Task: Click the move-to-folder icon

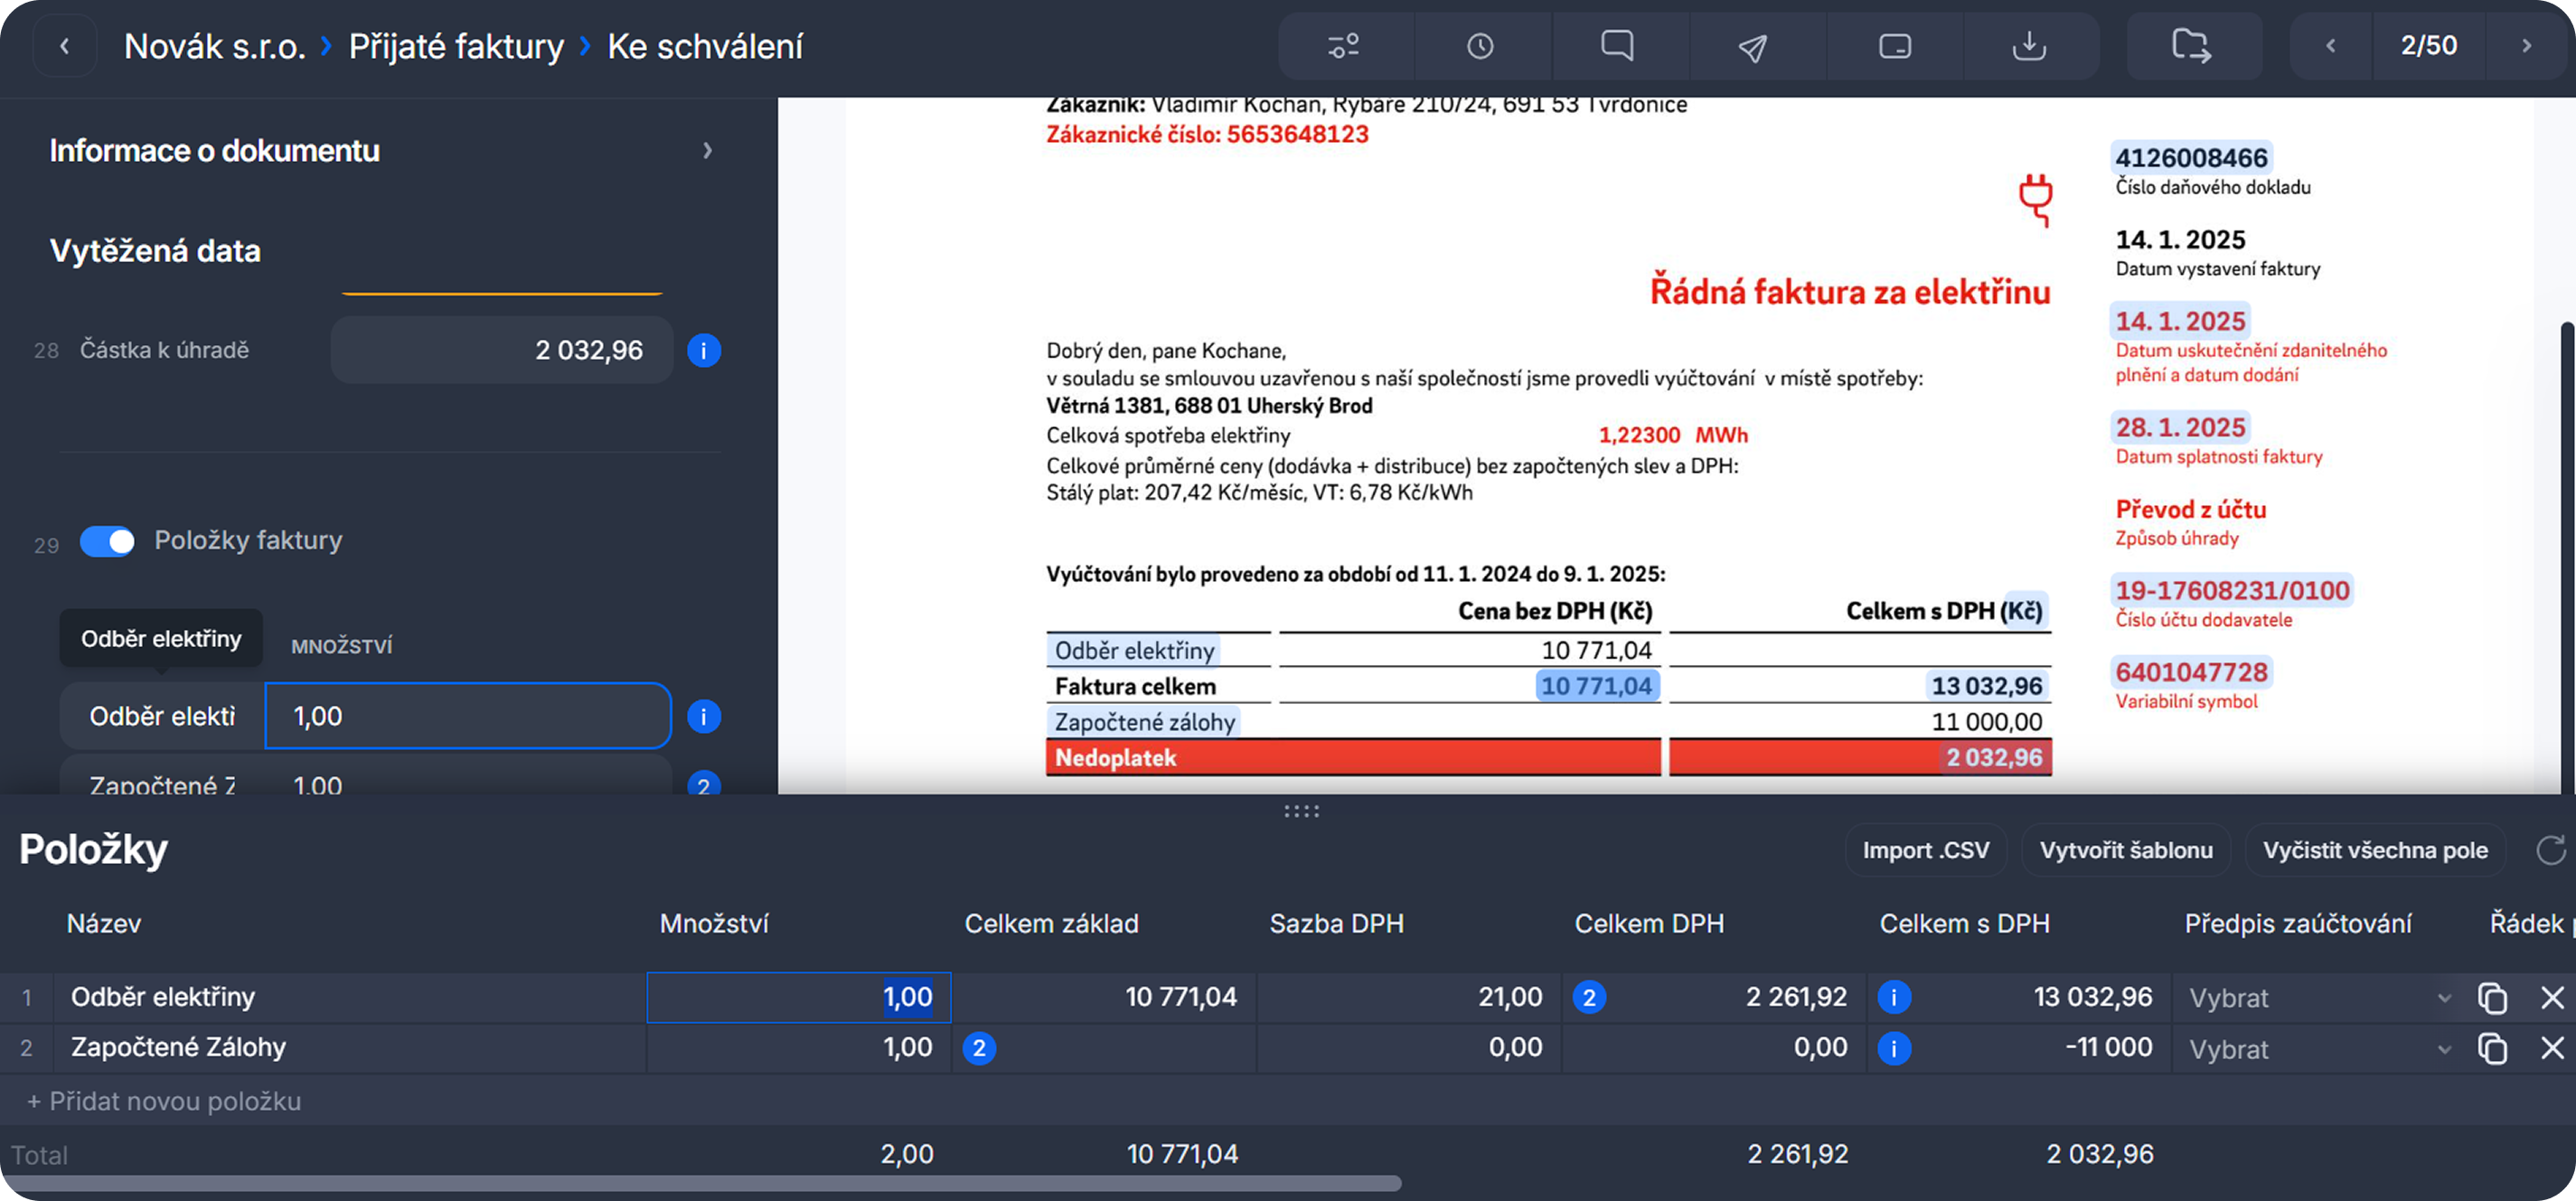Action: [x=2192, y=46]
